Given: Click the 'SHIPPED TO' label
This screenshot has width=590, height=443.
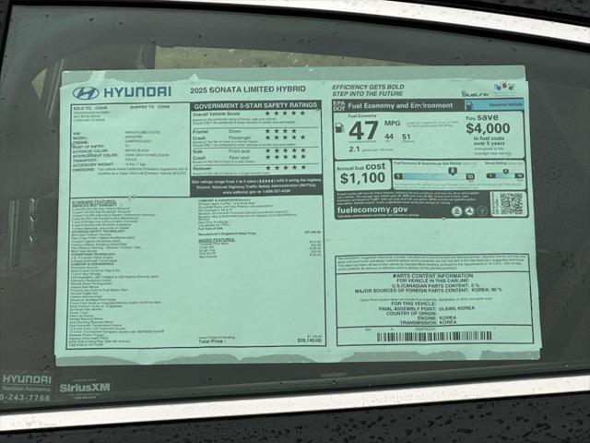Looking at the screenshot, I should (x=142, y=107).
